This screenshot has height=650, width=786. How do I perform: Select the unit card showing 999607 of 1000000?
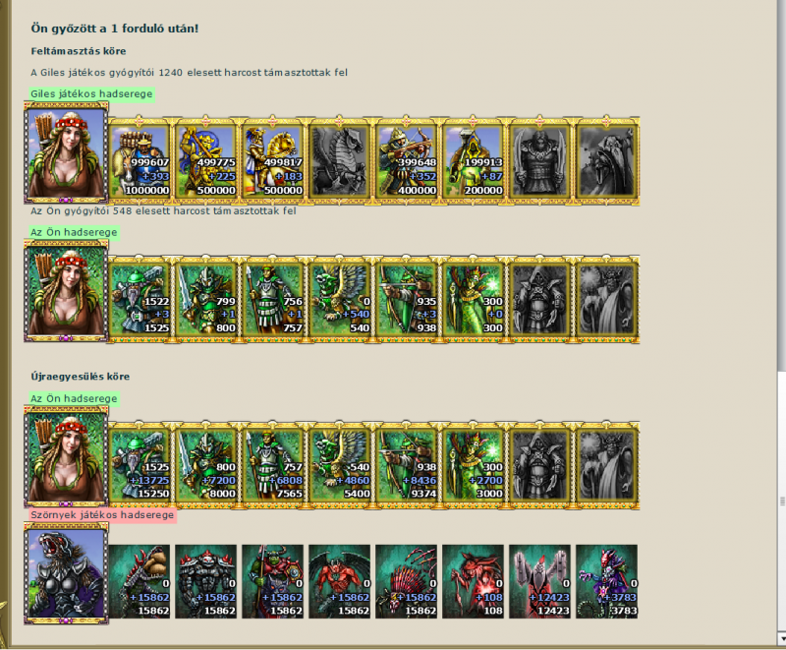[x=140, y=160]
